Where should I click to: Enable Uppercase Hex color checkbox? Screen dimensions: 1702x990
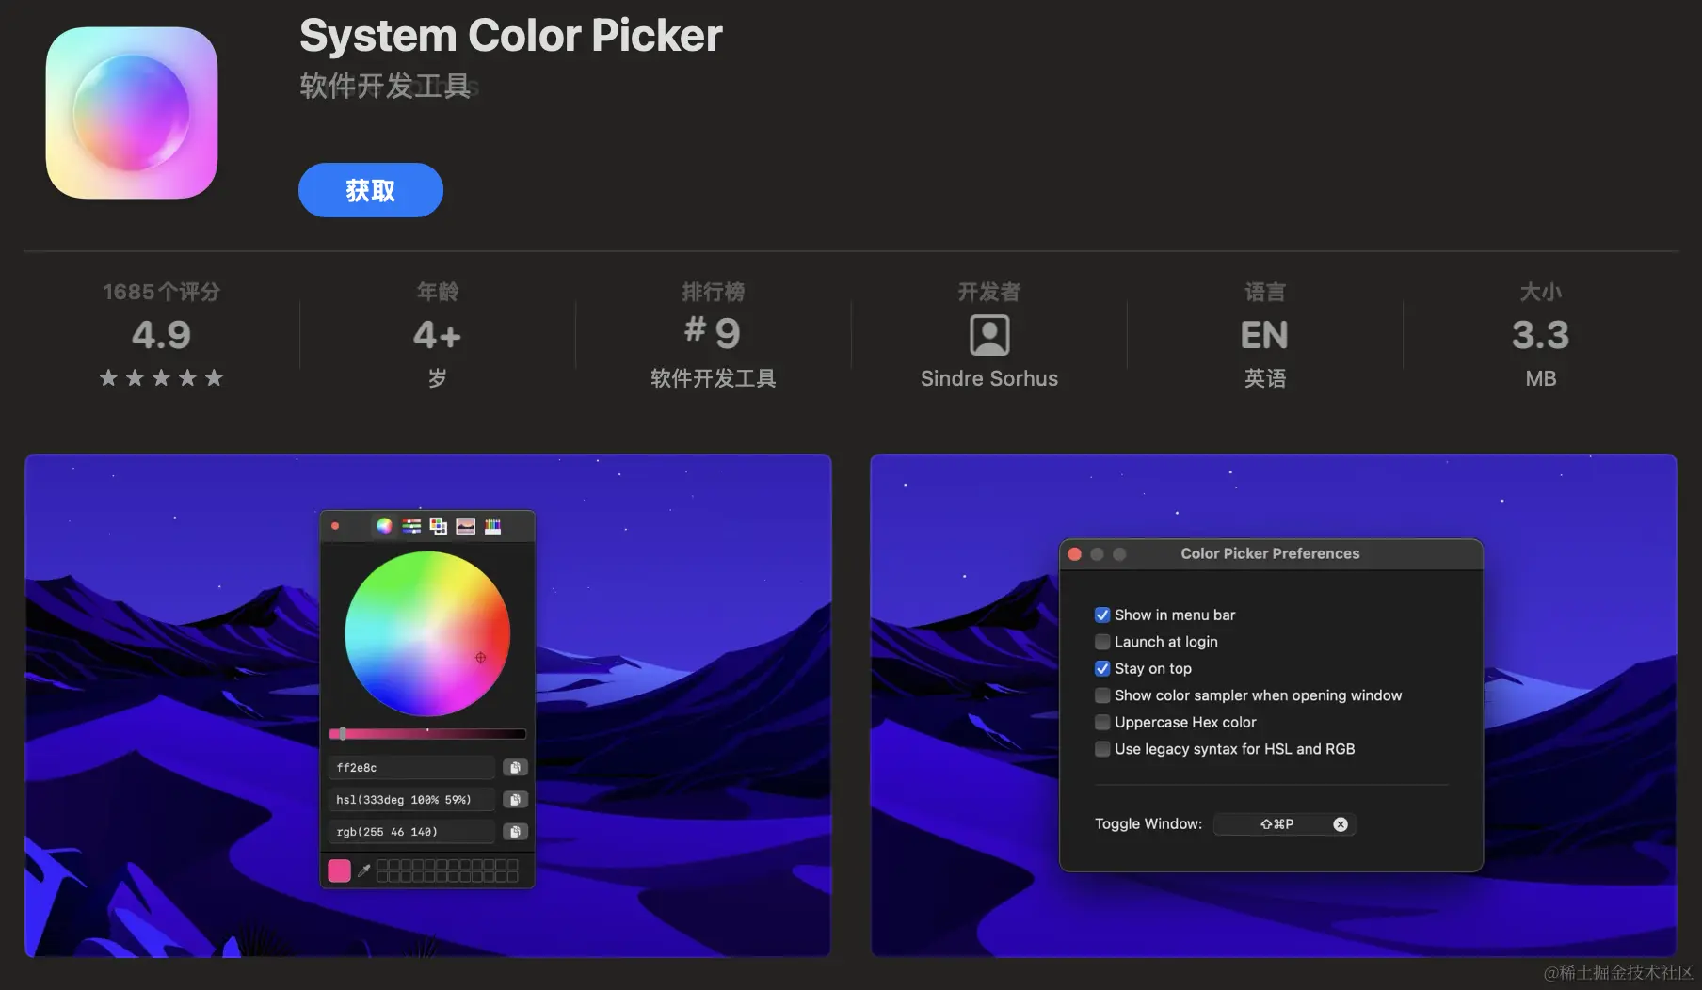pyautogui.click(x=1102, y=722)
